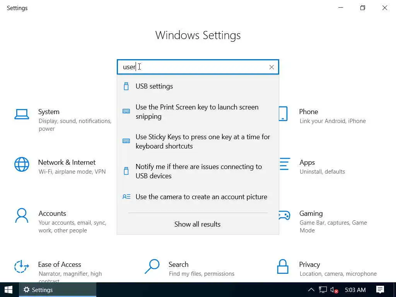Image resolution: width=396 pixels, height=297 pixels.
Task: Open the Search magnifier icon
Action: click(152, 266)
